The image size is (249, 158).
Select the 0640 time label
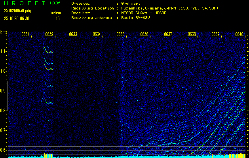(239, 34)
